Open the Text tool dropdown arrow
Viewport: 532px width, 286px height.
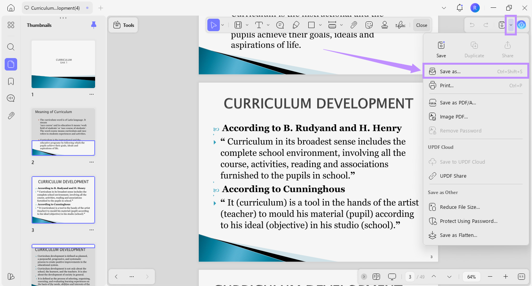click(268, 25)
